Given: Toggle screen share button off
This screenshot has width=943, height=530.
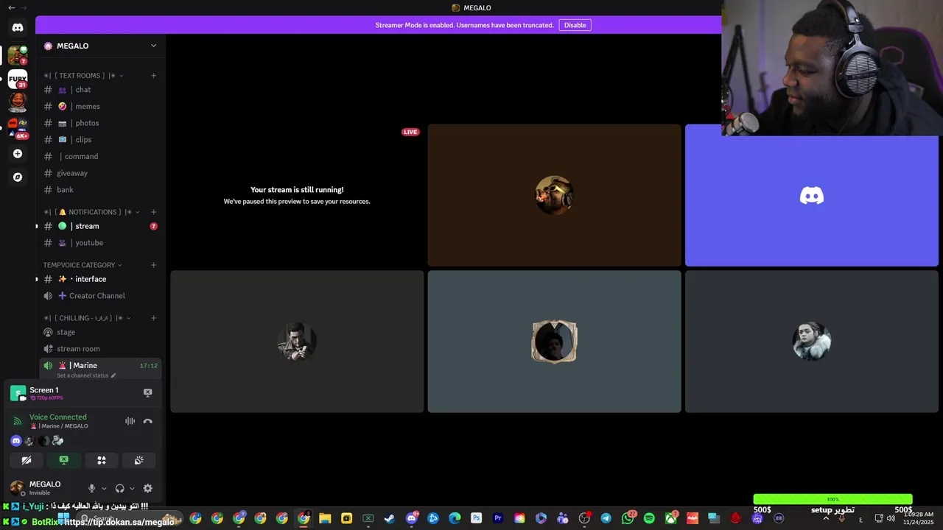Looking at the screenshot, I should click(x=64, y=460).
